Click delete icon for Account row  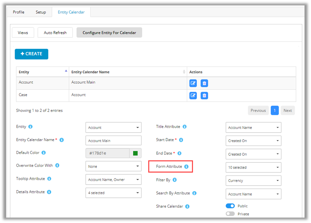click(x=204, y=83)
